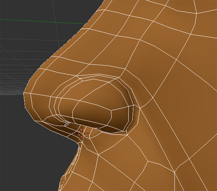Select the vertex at the nose tip silhouette
Image resolution: width=217 pixels, height=191 pixels.
(24, 93)
